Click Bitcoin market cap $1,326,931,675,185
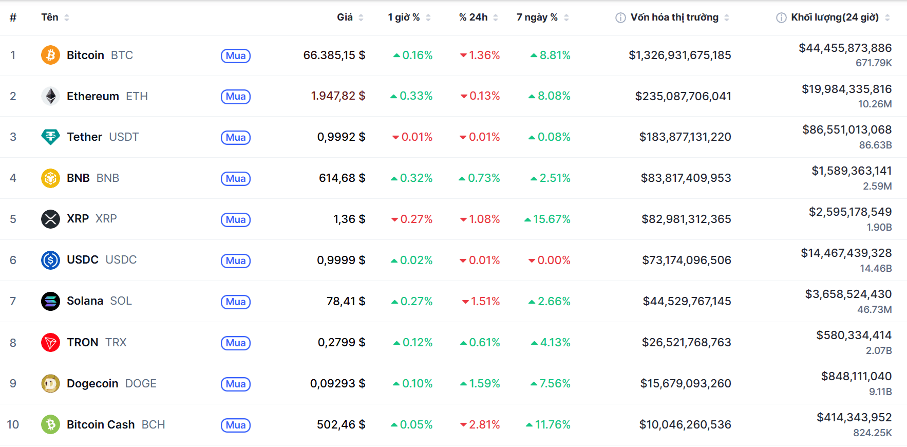 tap(680, 55)
